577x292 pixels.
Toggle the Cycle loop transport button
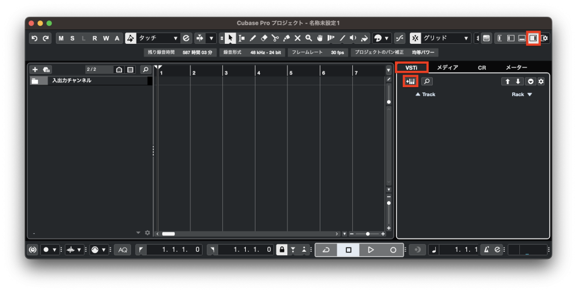click(326, 250)
